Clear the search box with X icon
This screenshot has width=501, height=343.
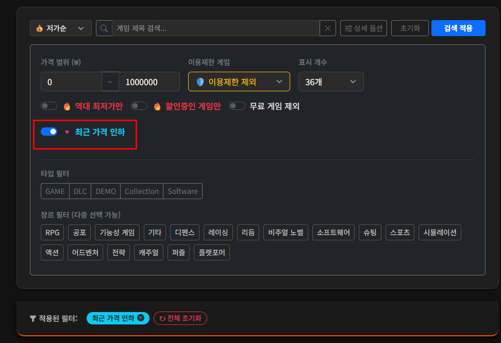tap(328, 28)
